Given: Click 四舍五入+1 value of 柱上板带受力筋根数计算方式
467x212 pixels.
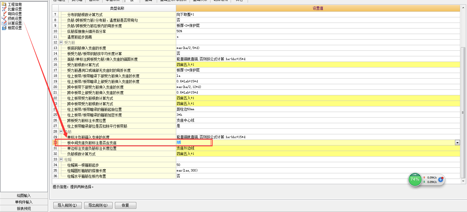Looking at the screenshot, I should (185, 98).
